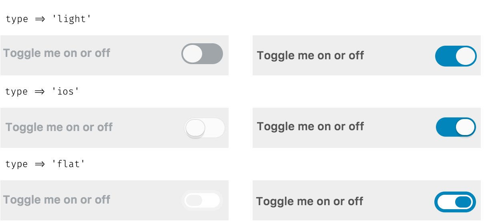Turn off the blue outlined 'flat' switch

[455, 202]
